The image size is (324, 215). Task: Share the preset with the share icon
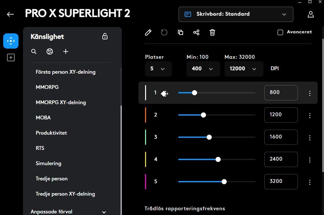pos(196,32)
